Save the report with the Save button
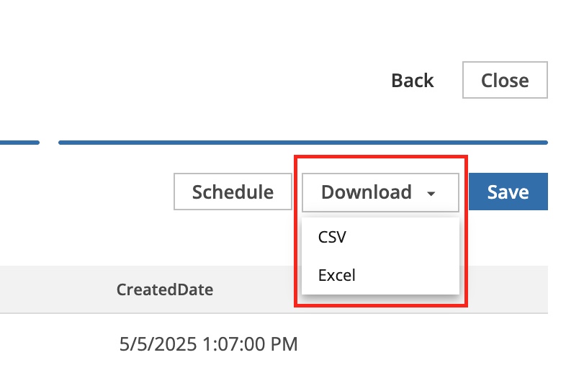 click(x=508, y=192)
